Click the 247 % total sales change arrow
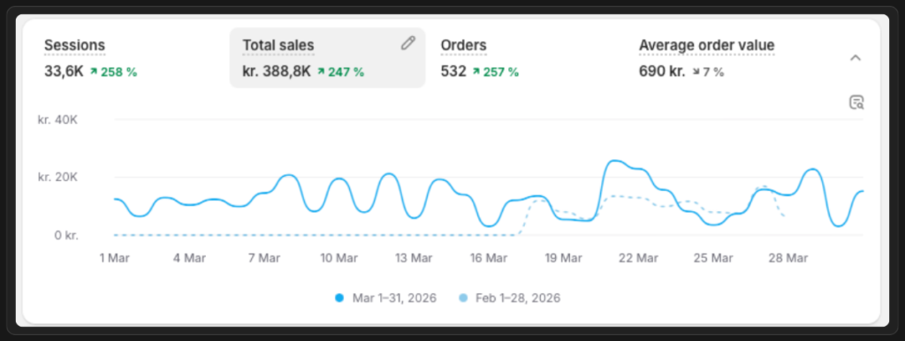905x341 pixels. [x=322, y=72]
